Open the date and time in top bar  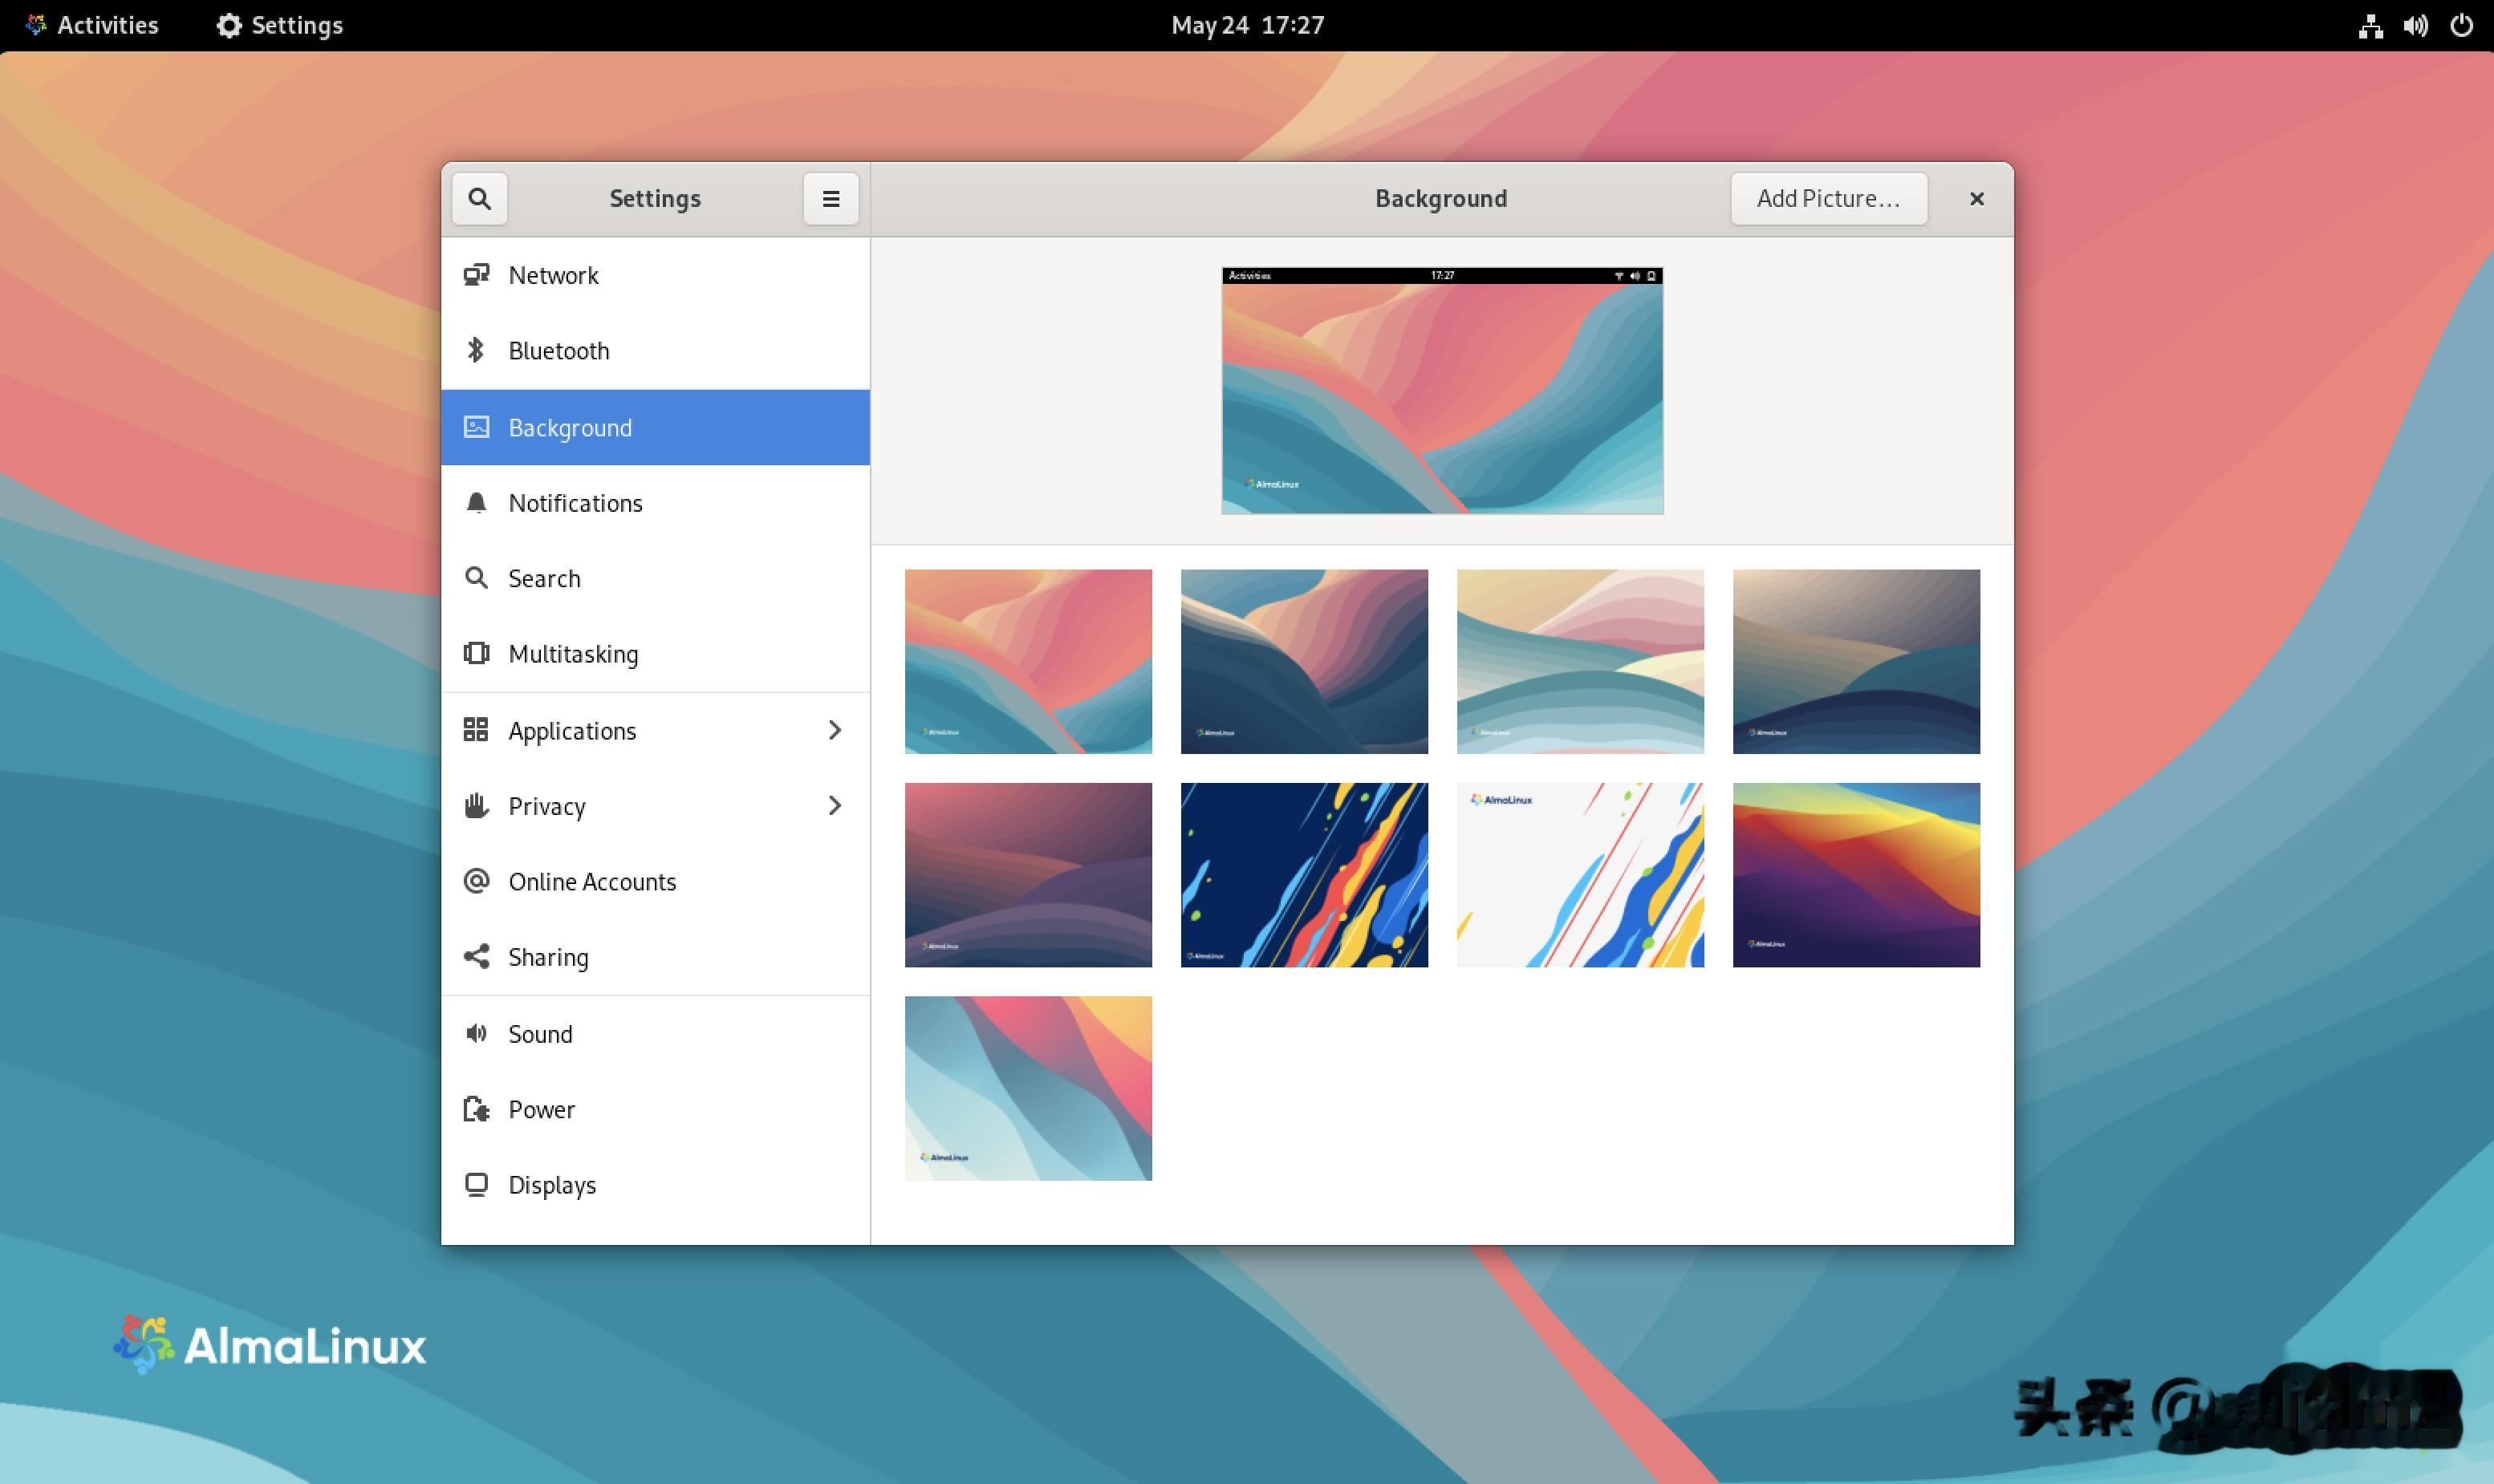coord(1246,25)
